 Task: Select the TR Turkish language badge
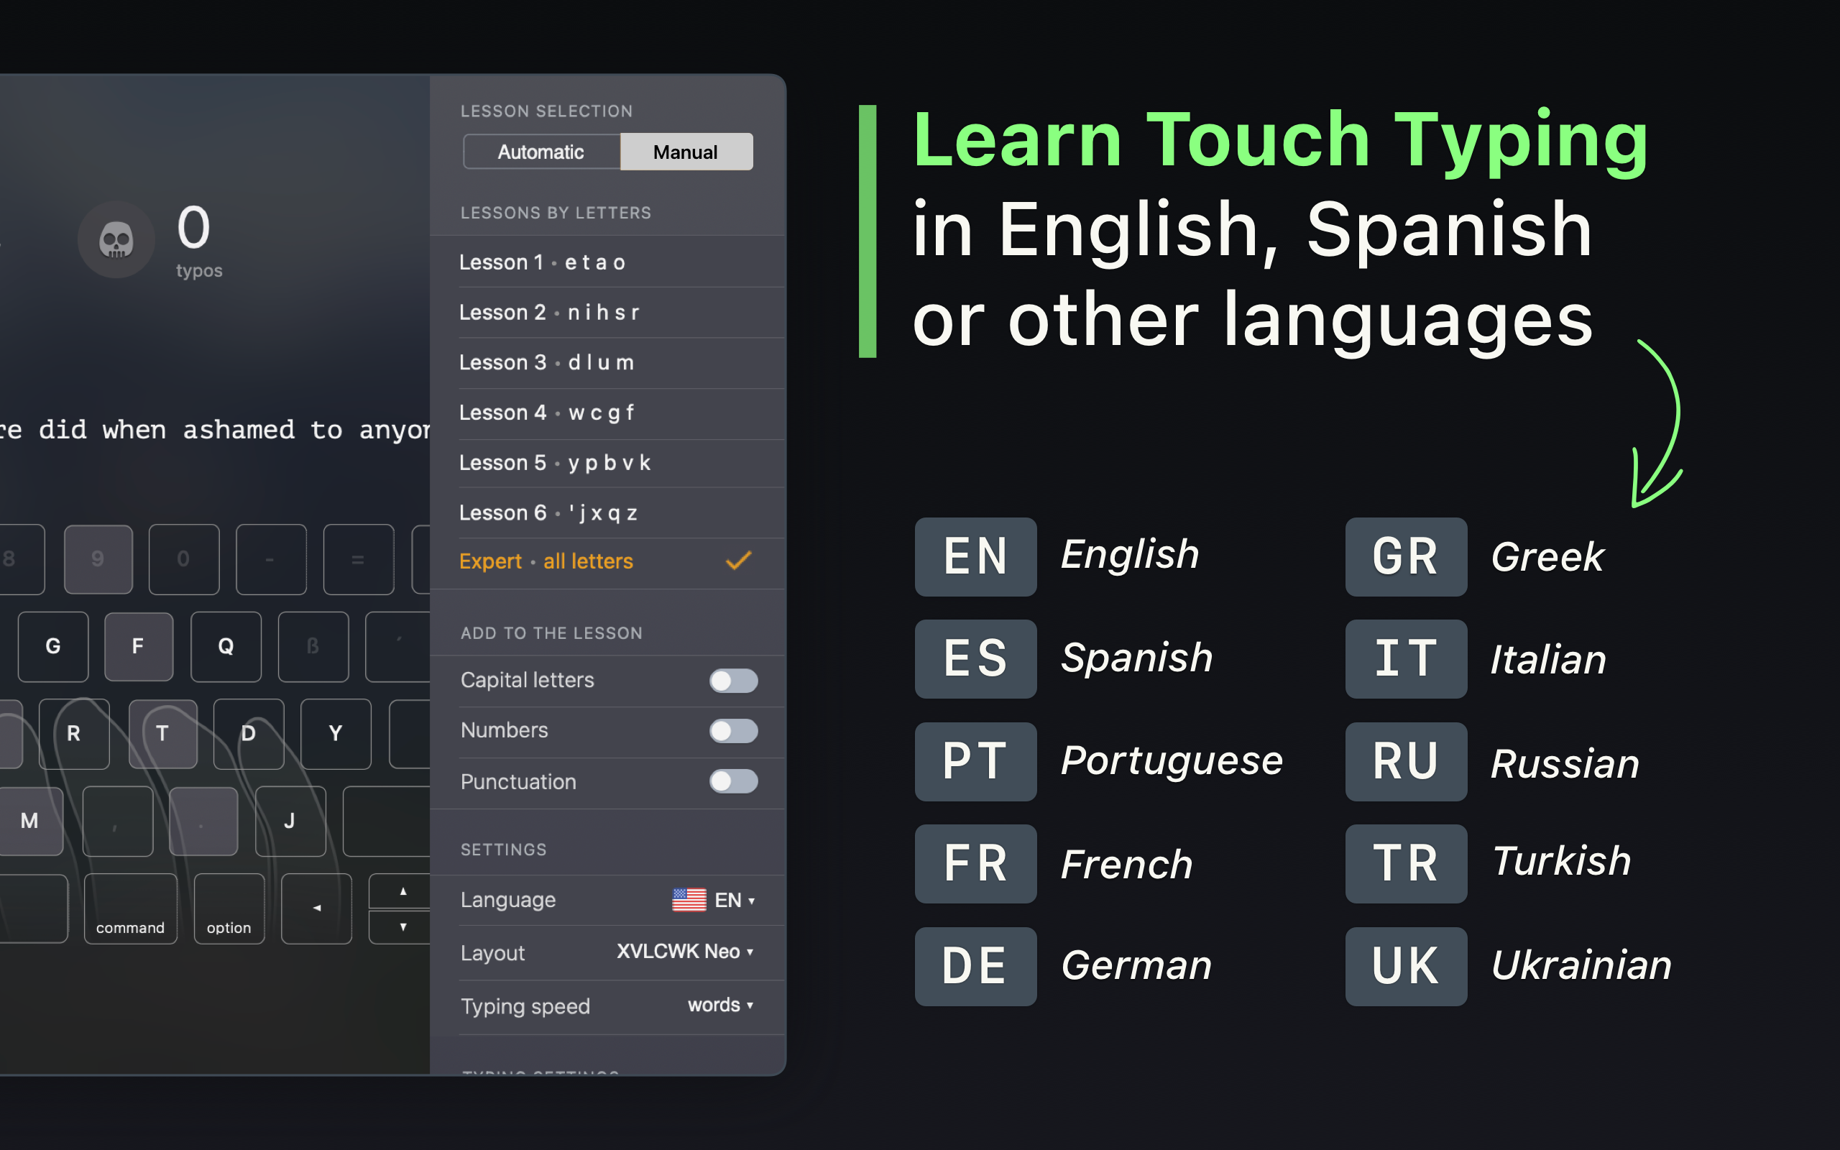pos(1405,863)
